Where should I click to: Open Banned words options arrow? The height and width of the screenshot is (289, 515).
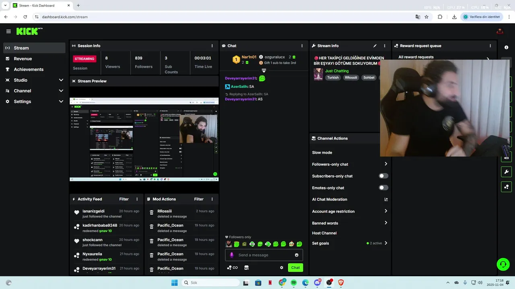[x=386, y=223]
